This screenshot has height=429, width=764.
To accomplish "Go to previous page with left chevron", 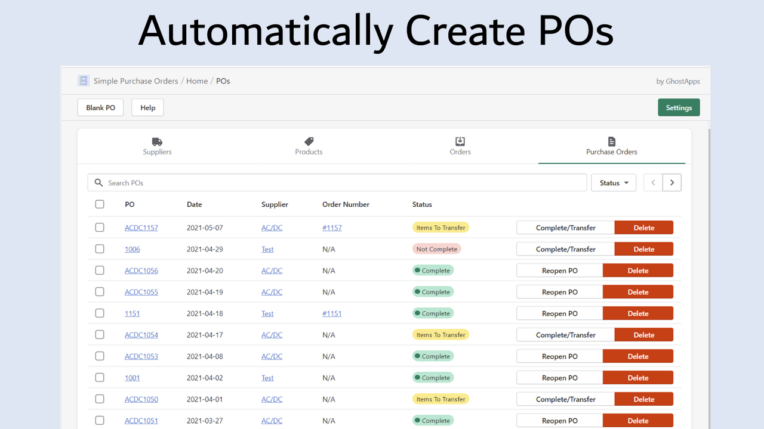I will tap(653, 183).
